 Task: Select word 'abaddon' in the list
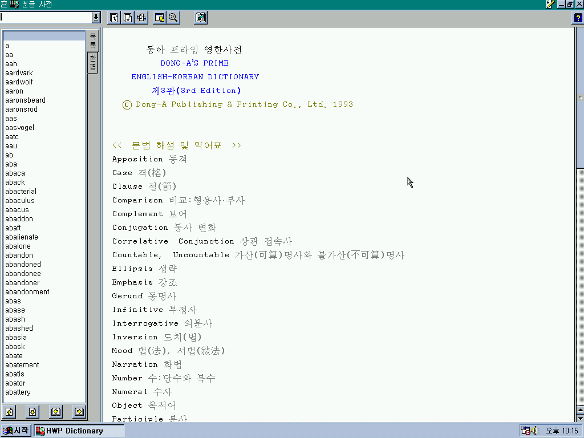pyautogui.click(x=19, y=219)
